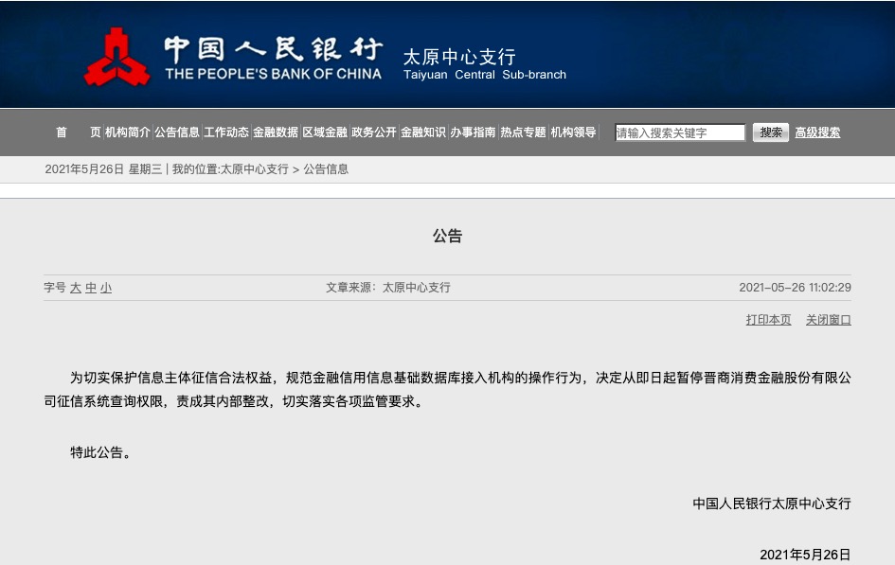Click the timestamp 2021-05-26 11:02:29
The width and height of the screenshot is (895, 565).
(x=796, y=288)
